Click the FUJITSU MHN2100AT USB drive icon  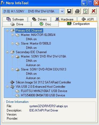(17, 91)
